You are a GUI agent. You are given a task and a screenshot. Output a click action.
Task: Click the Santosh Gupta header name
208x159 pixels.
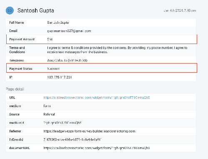click(36, 11)
